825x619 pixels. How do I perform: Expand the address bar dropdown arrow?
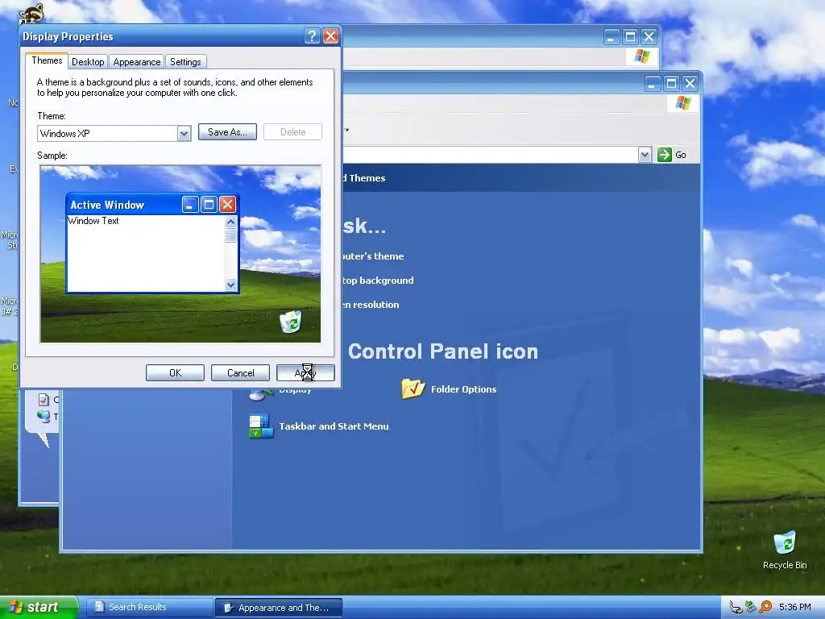(645, 155)
